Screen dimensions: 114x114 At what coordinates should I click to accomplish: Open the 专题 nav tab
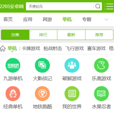pyautogui.click(x=87, y=19)
